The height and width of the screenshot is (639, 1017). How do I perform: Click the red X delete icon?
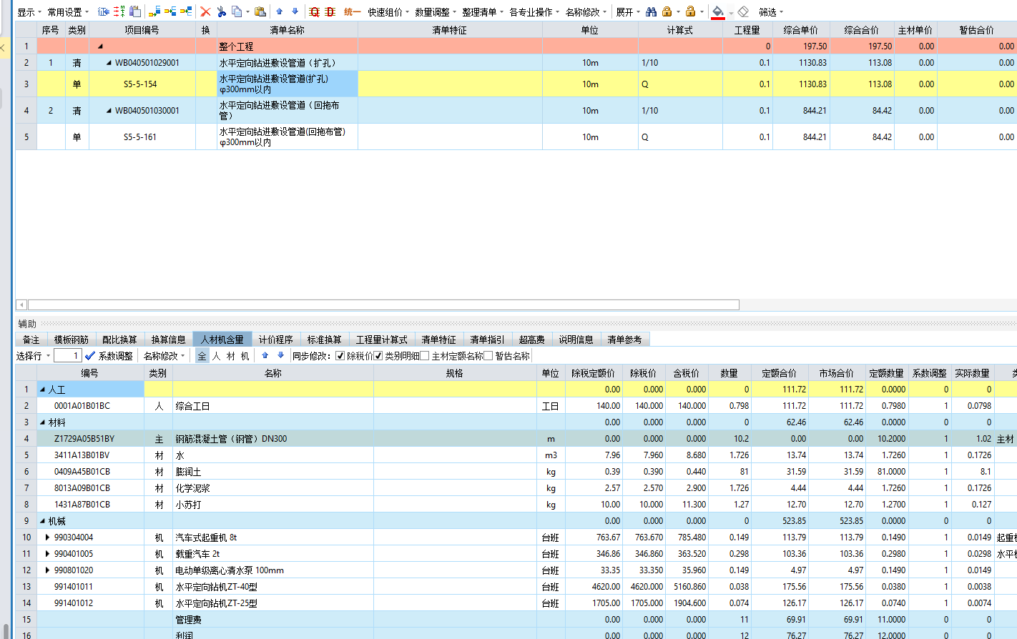pyautogui.click(x=205, y=11)
